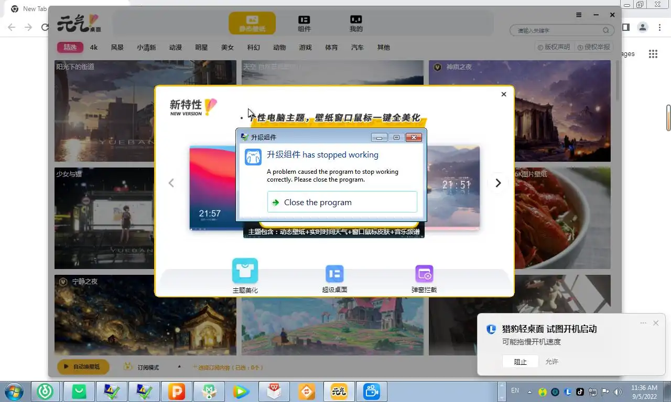Select the 游戏 category
The image size is (671, 402).
pos(306,48)
